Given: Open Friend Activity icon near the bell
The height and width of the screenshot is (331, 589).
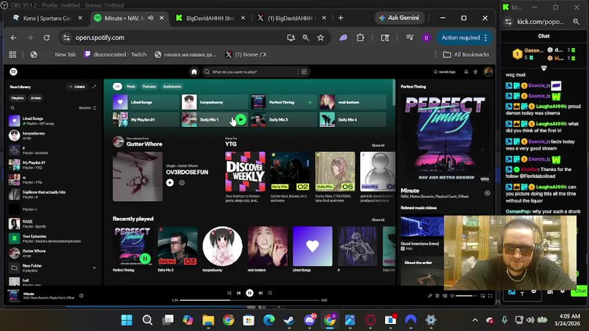Looking at the screenshot, I should [475, 72].
